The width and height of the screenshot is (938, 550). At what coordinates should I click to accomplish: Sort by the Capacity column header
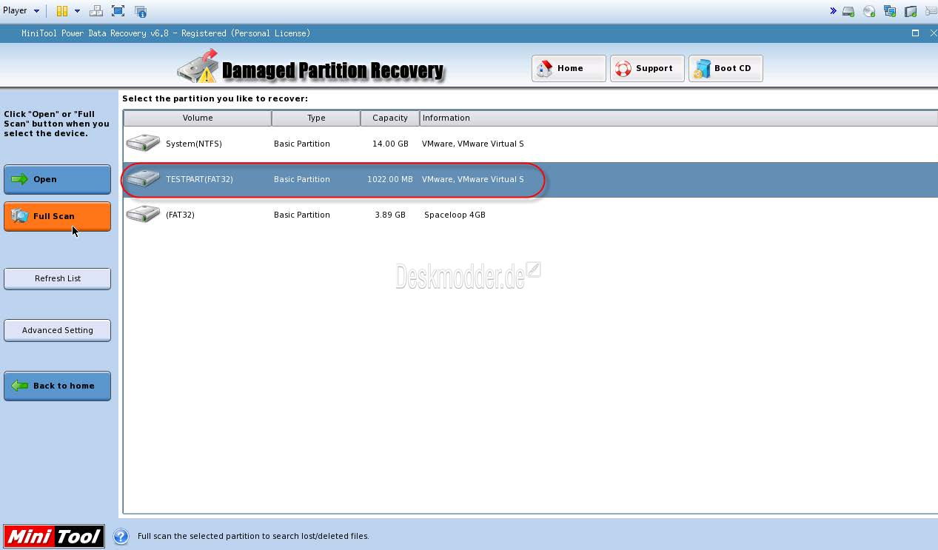[x=390, y=118]
